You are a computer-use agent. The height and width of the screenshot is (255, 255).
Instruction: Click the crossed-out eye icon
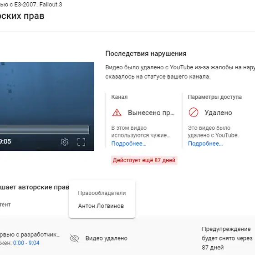point(74,238)
